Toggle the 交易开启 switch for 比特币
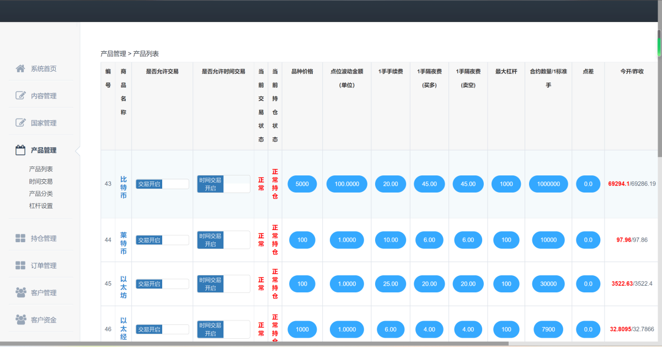 [162, 184]
